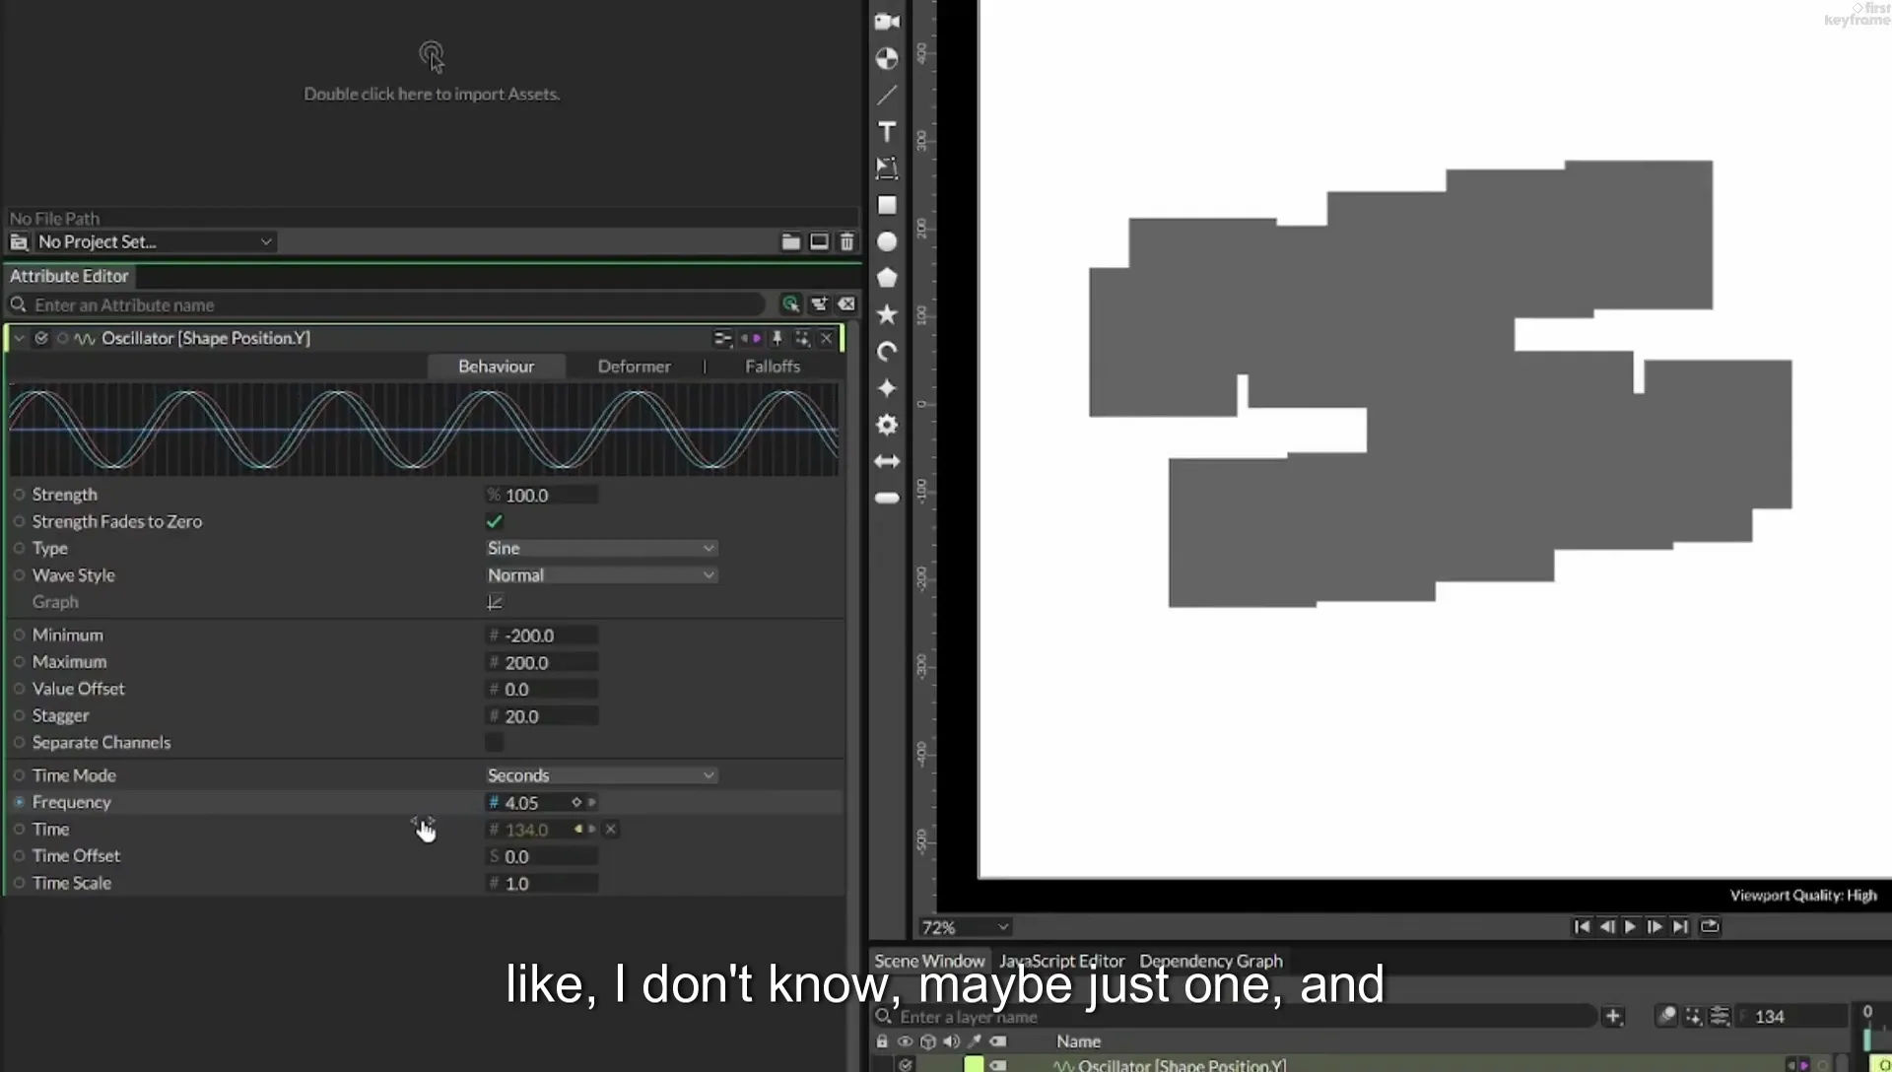
Task: Toggle playback loop mode button
Action: click(1710, 926)
